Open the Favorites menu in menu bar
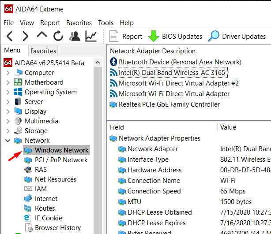Screen dimensions: 271x234 [79, 23]
